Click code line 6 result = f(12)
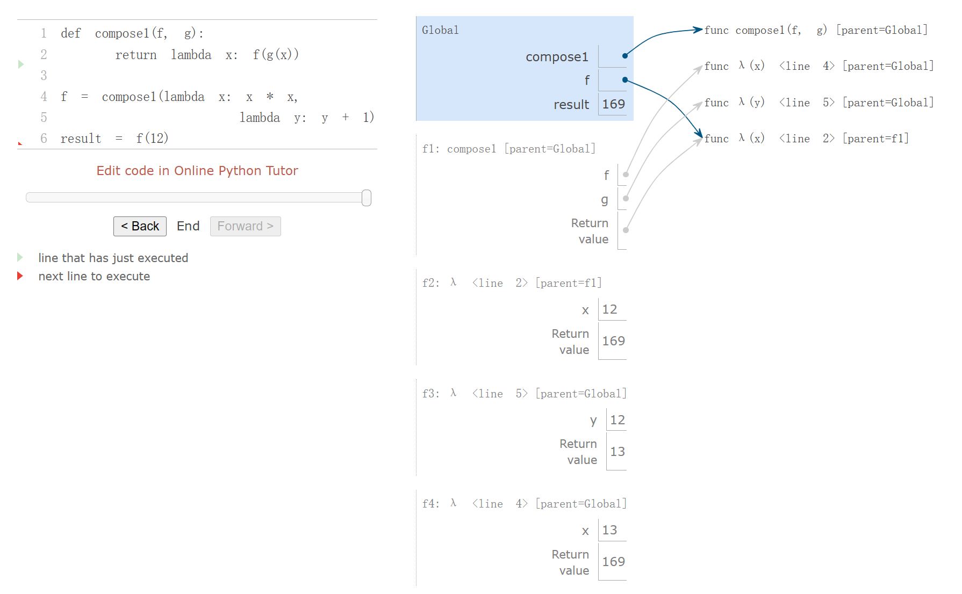This screenshot has width=962, height=594. (114, 139)
